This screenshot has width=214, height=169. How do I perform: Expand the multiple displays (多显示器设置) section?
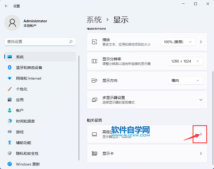[201, 100]
